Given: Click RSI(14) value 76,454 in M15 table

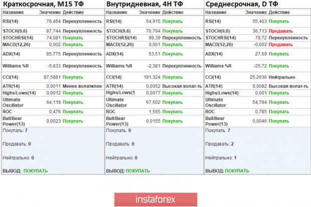Looking at the screenshot, I should point(53,21).
